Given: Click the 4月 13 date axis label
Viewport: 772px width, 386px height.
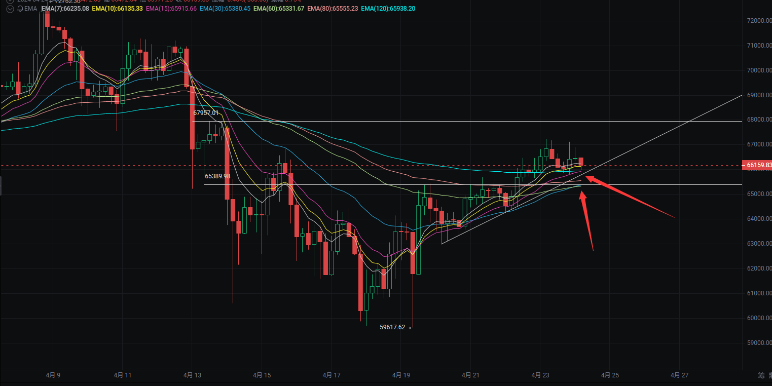Looking at the screenshot, I should [x=192, y=375].
